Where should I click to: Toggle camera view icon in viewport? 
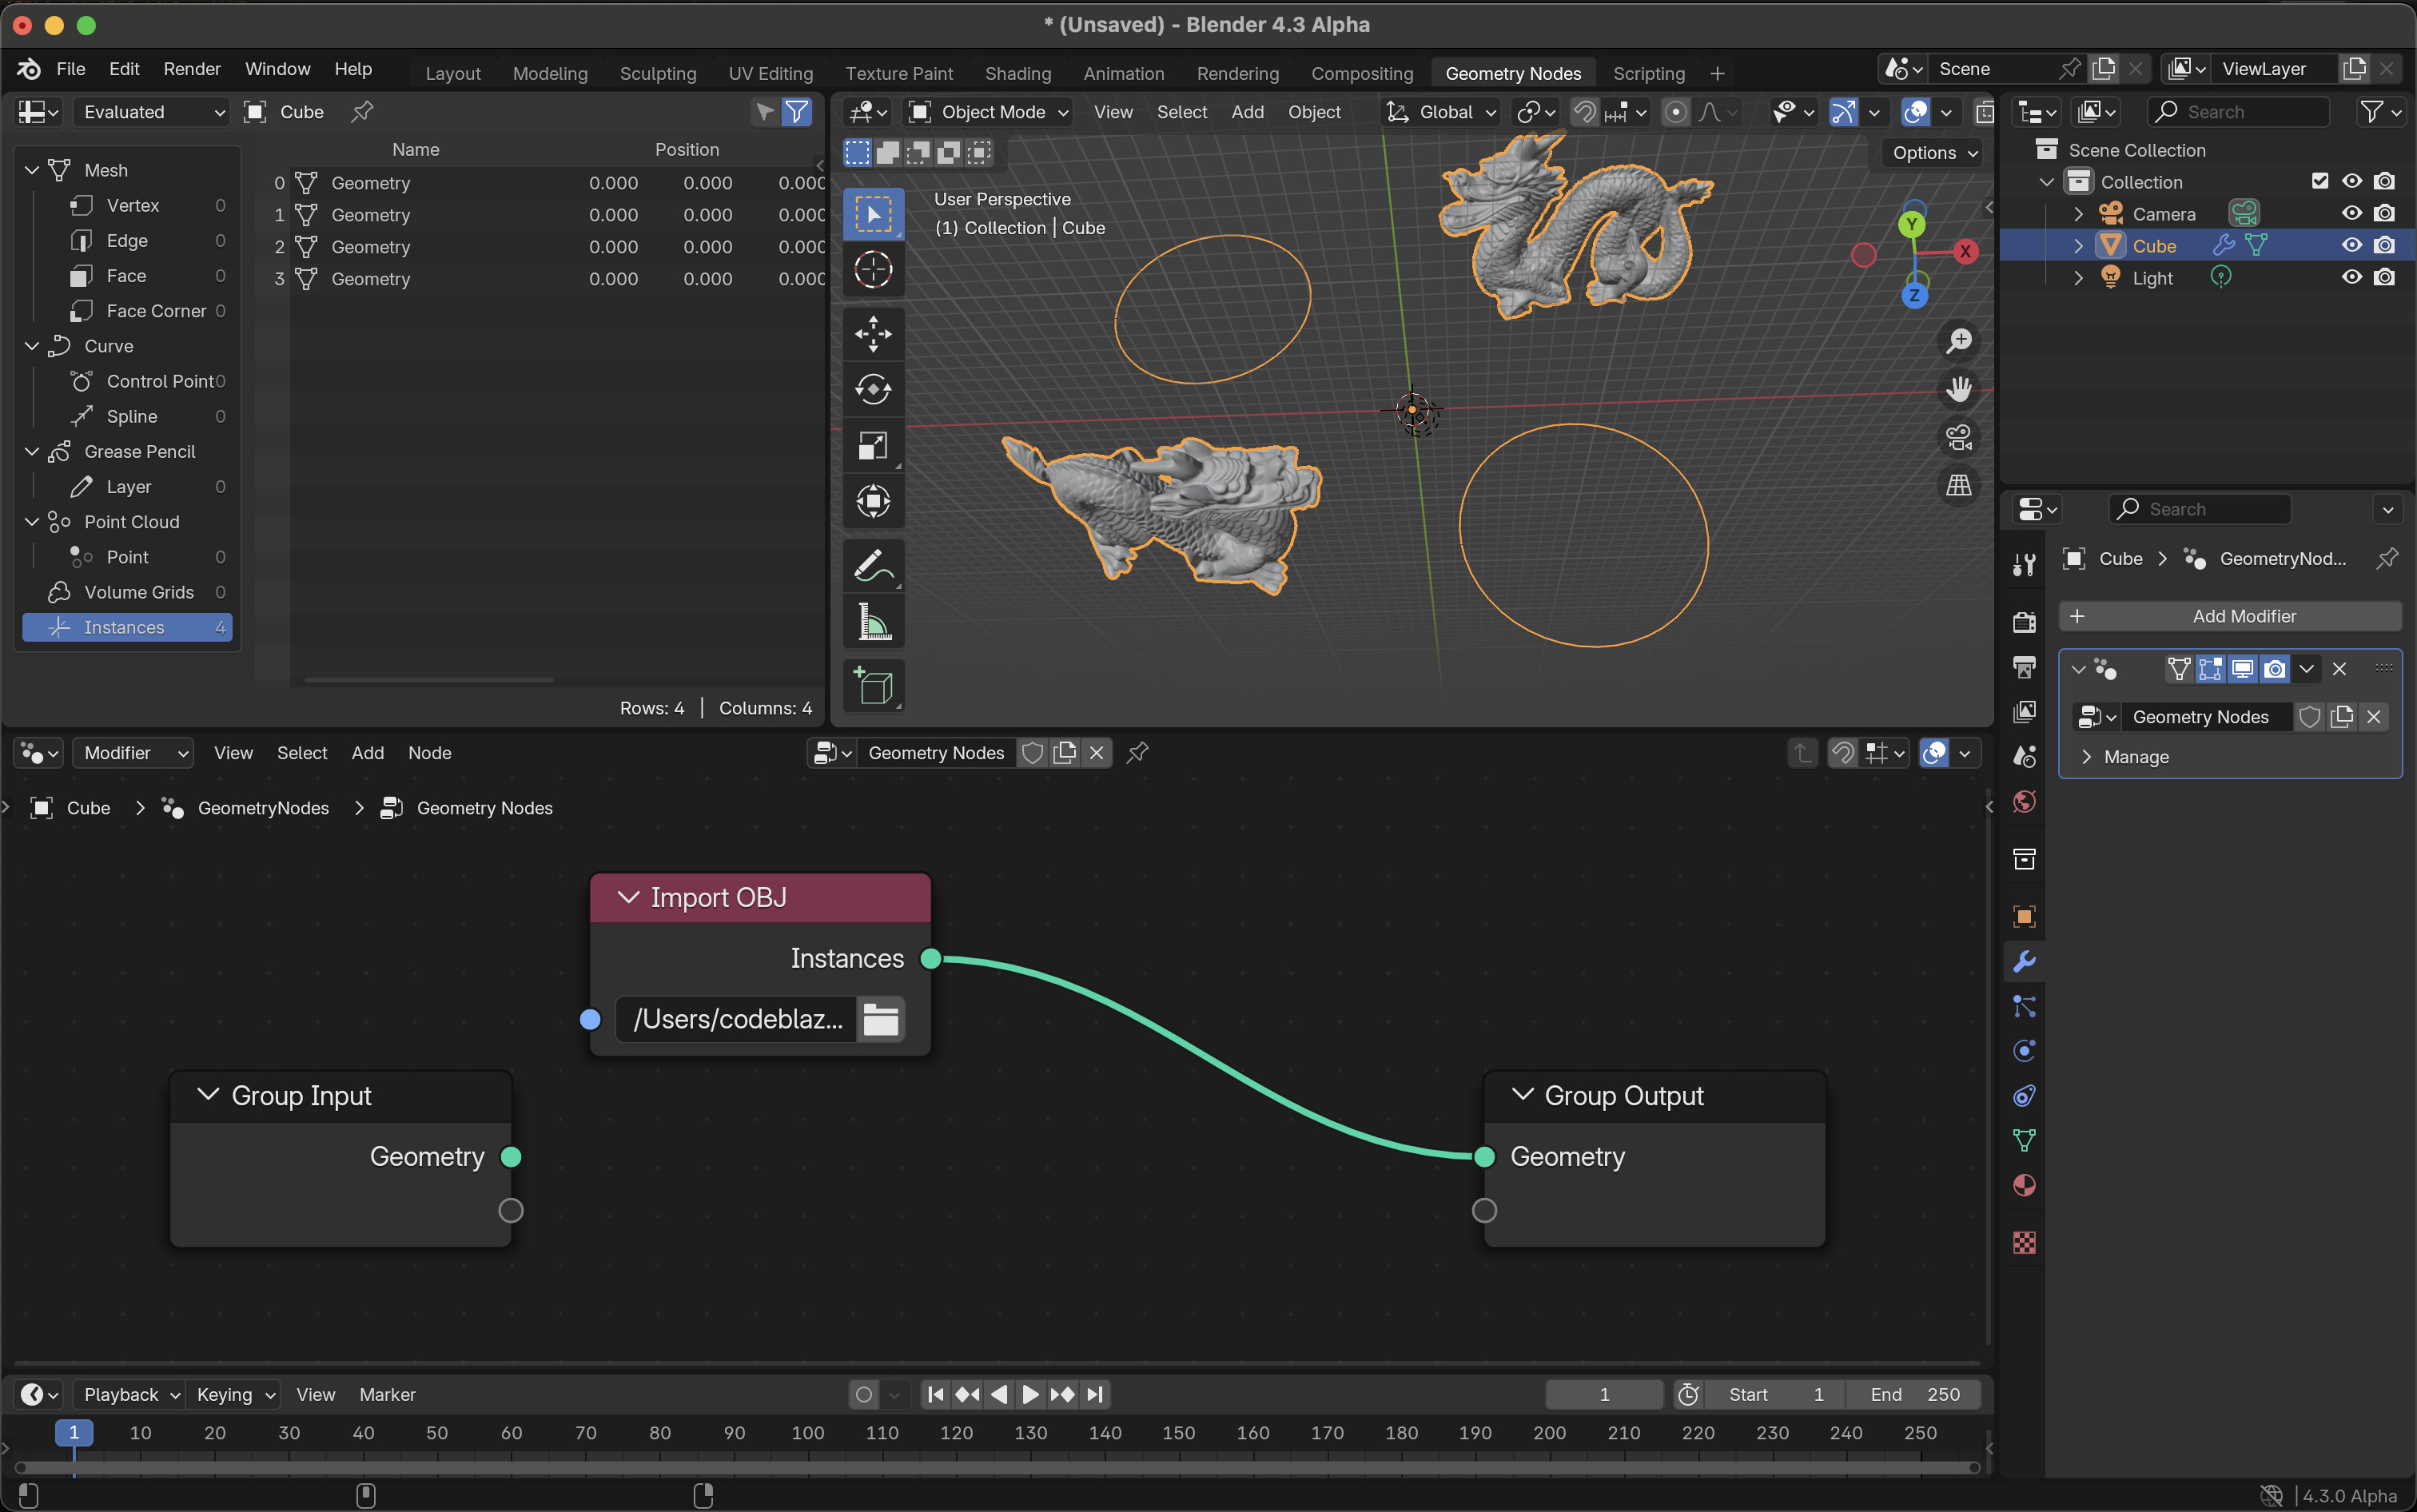pyautogui.click(x=1958, y=437)
